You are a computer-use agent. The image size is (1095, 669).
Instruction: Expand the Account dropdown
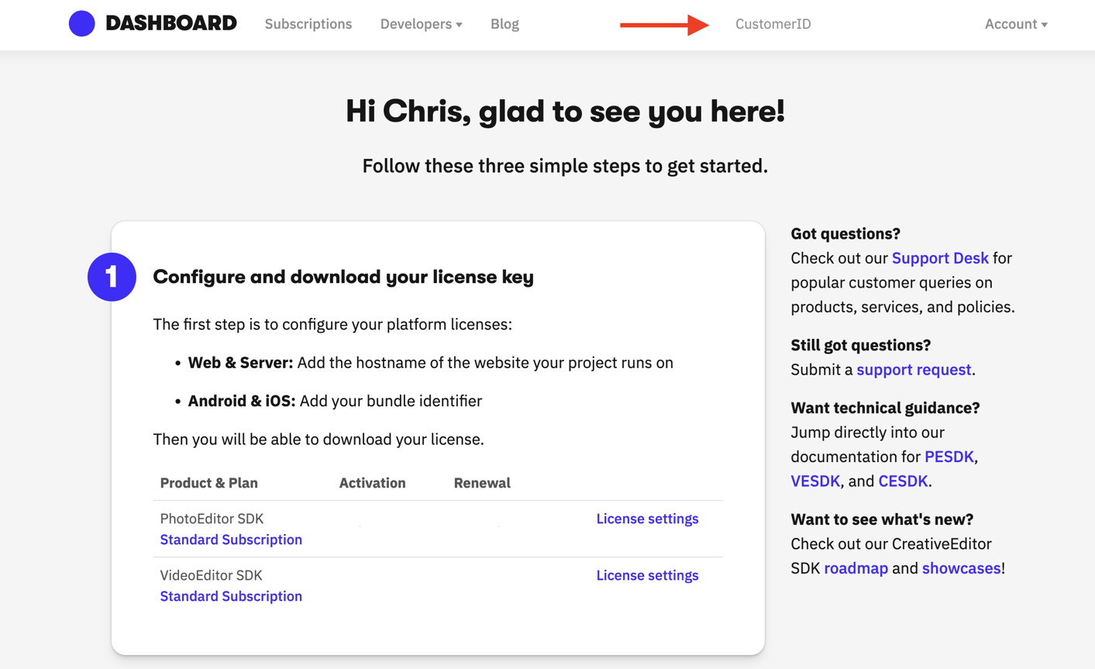tap(1015, 24)
